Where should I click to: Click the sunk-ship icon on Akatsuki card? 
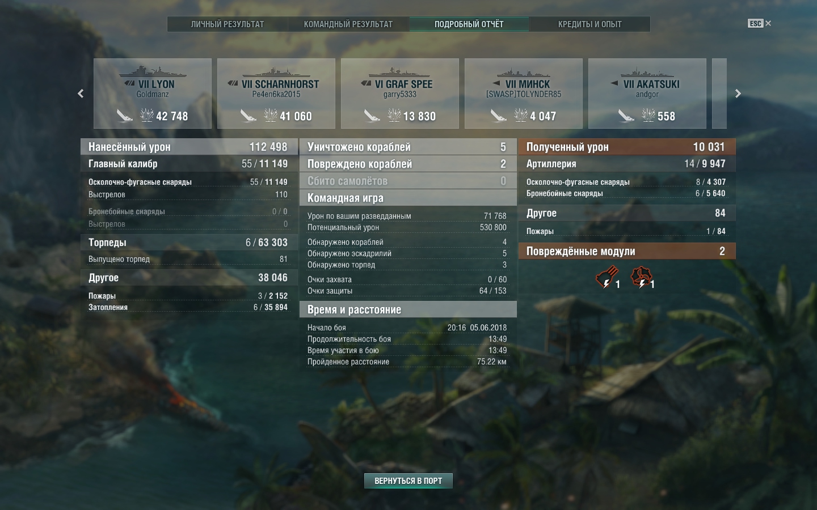626,116
